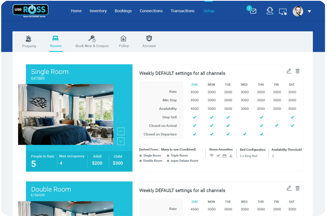
Task: Click Many to one (Combined) text
Action: [x=179, y=149]
